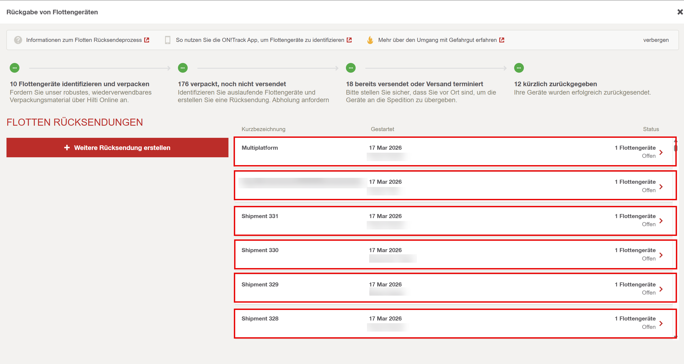Expand Shipment 331 chevron arrow
Screen dimensions: 684x364
tap(661, 221)
